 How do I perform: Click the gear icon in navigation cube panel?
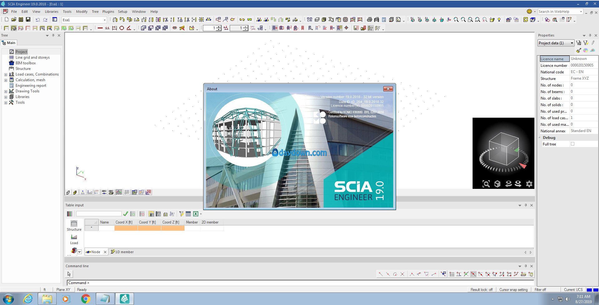click(x=529, y=184)
